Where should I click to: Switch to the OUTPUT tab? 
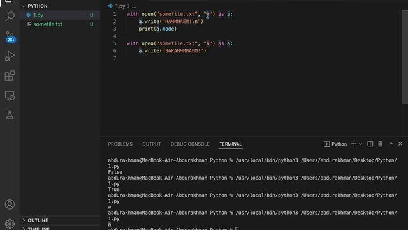tap(152, 144)
